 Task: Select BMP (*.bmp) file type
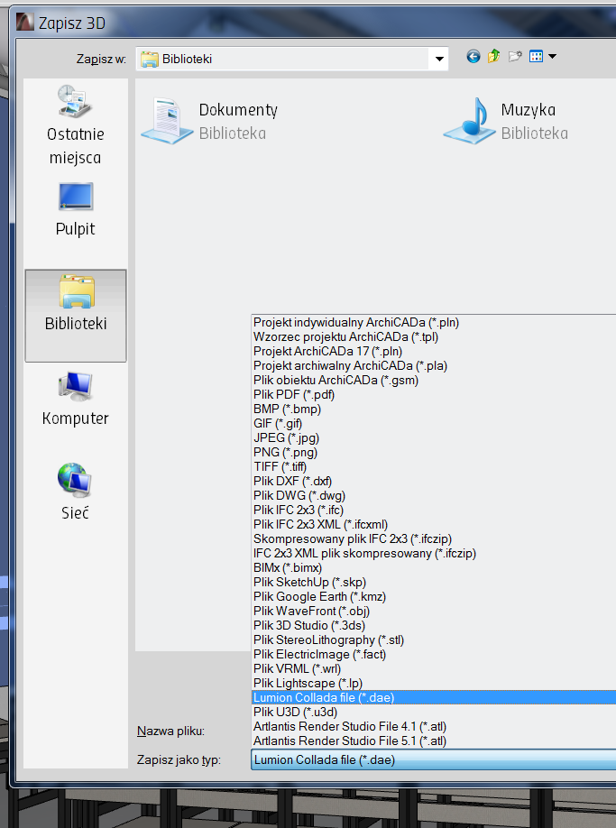[433, 409]
